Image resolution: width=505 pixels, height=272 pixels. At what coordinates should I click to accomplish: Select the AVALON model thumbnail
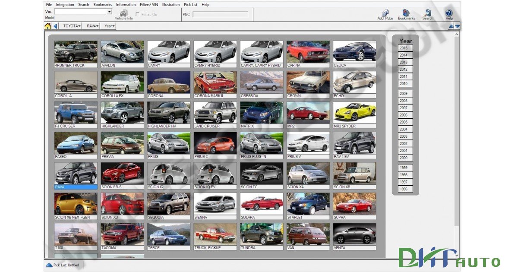(122, 54)
